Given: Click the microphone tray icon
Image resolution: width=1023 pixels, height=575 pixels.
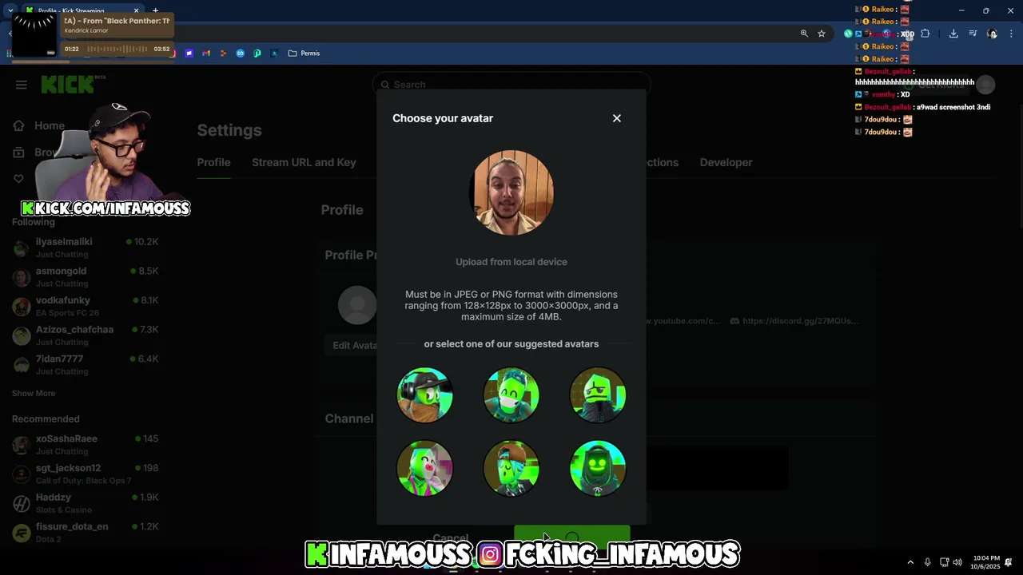Looking at the screenshot, I should [927, 562].
